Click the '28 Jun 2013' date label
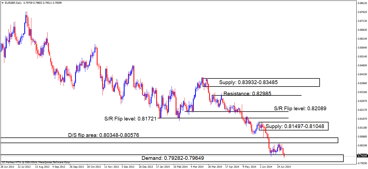Screen dimensions: 368x169 point(7,167)
